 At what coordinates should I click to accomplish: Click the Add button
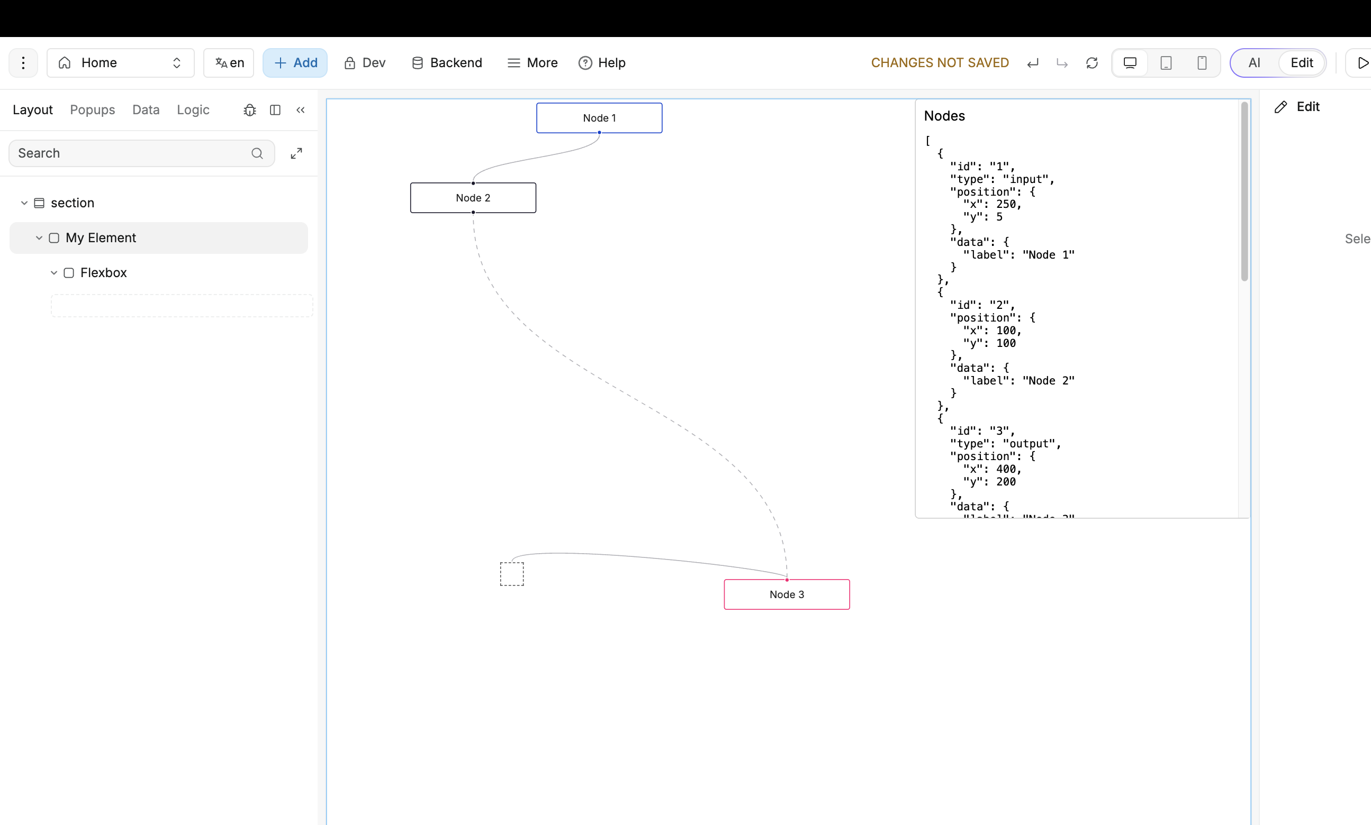pyautogui.click(x=295, y=63)
